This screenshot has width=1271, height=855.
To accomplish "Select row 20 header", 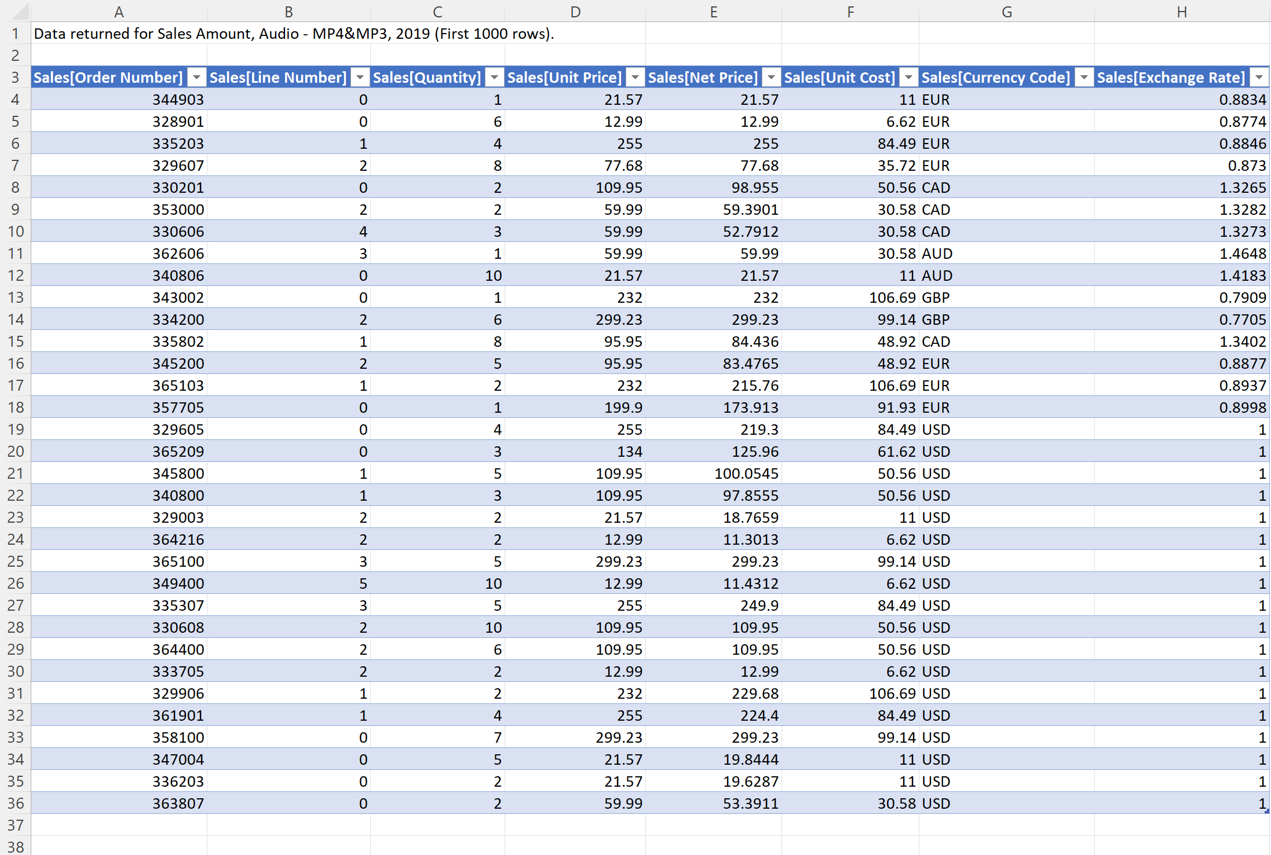I will pos(15,452).
